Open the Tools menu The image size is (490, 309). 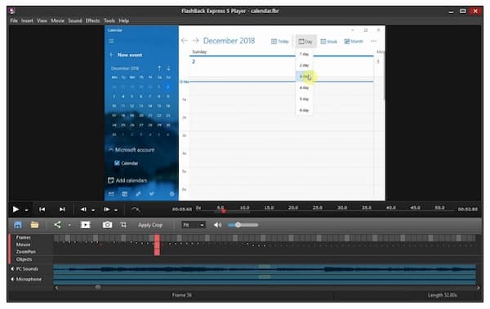tap(109, 20)
